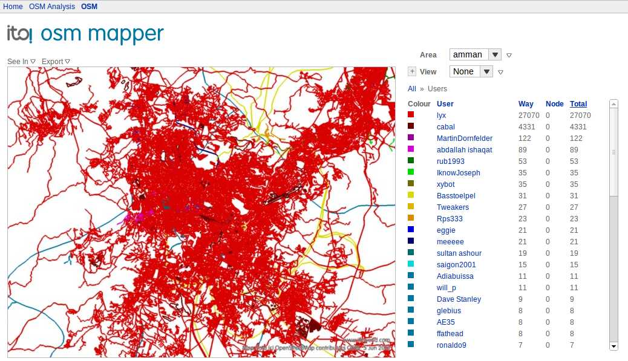628x361 pixels.
Task: Open user glebius
Action: pos(448,311)
